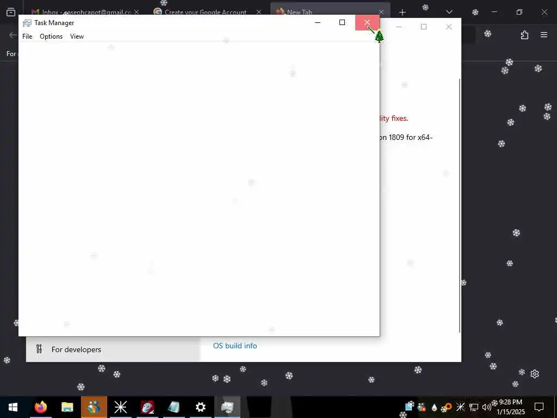Click the red paint app icon in taskbar
This screenshot has width=557, height=418.
tap(147, 407)
